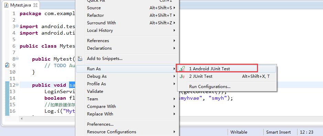
Task: Click the Java file icon on the Mytest.java tab
Action: click(x=7, y=5)
